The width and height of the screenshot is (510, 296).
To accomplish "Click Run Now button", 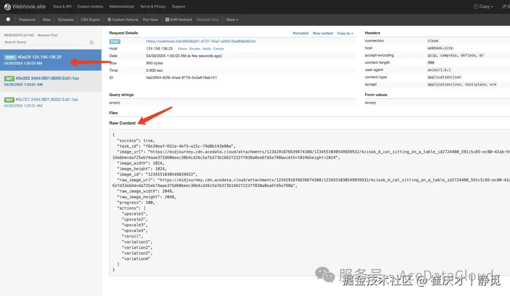I will point(150,19).
